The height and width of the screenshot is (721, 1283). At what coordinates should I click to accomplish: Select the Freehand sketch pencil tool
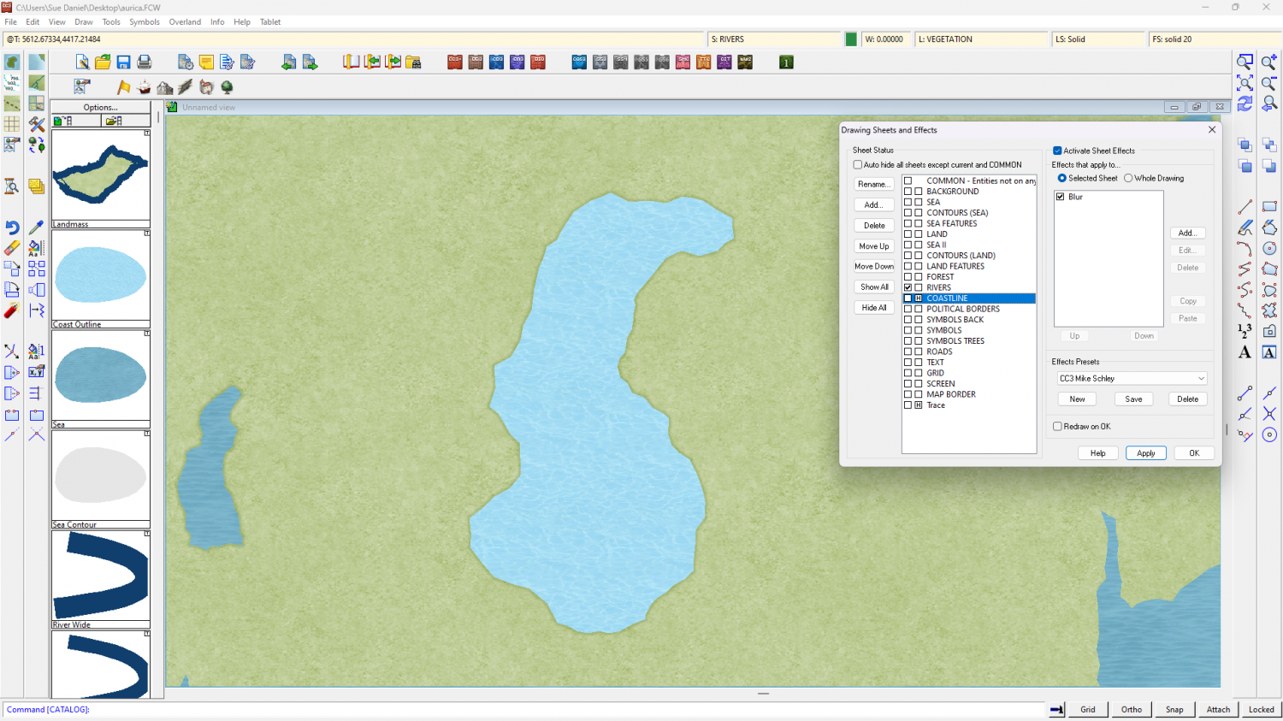pos(1245,228)
